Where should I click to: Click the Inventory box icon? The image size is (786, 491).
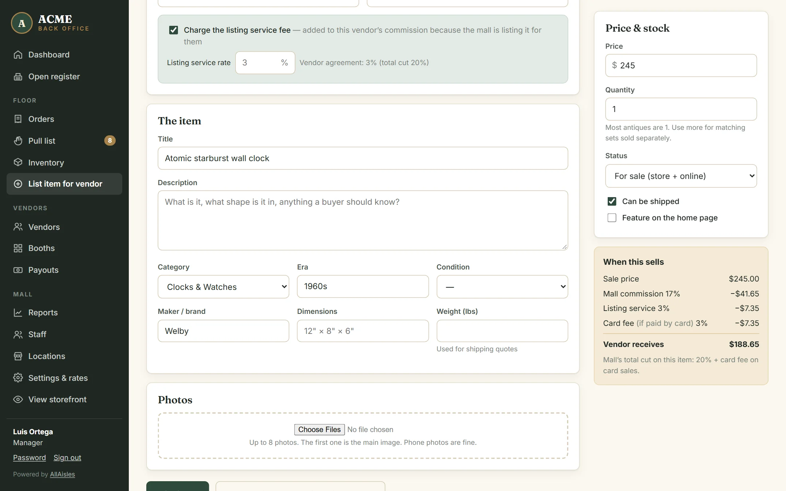click(18, 162)
